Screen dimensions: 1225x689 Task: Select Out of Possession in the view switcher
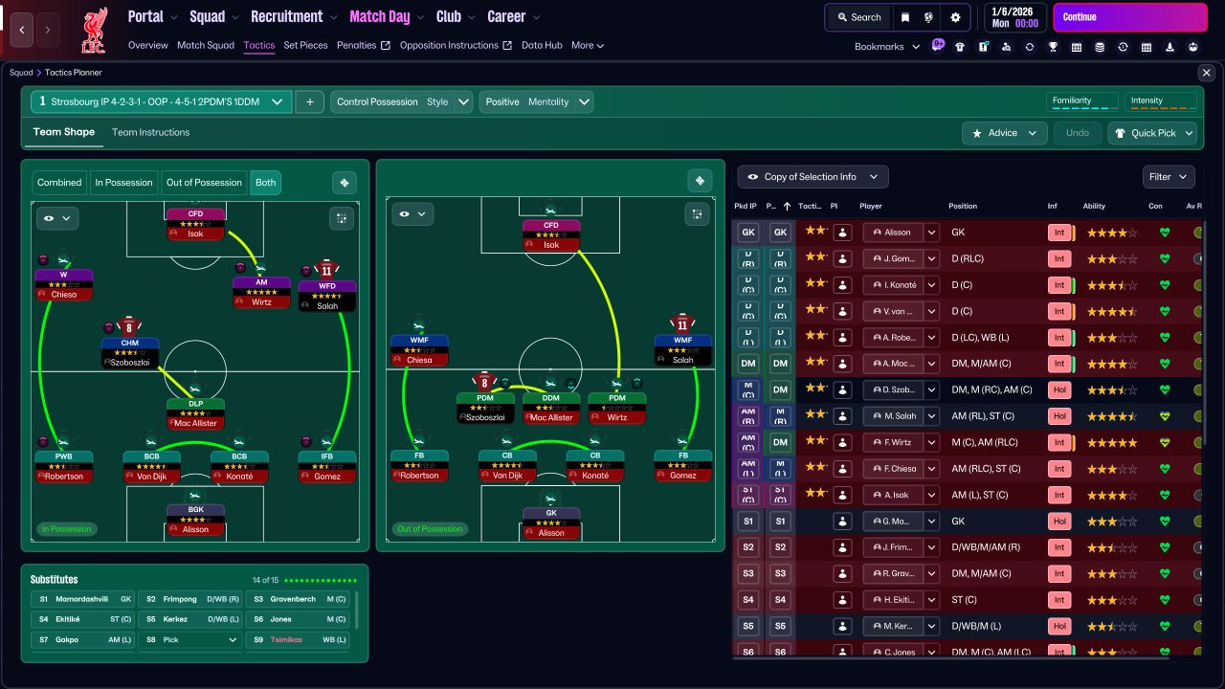point(204,182)
